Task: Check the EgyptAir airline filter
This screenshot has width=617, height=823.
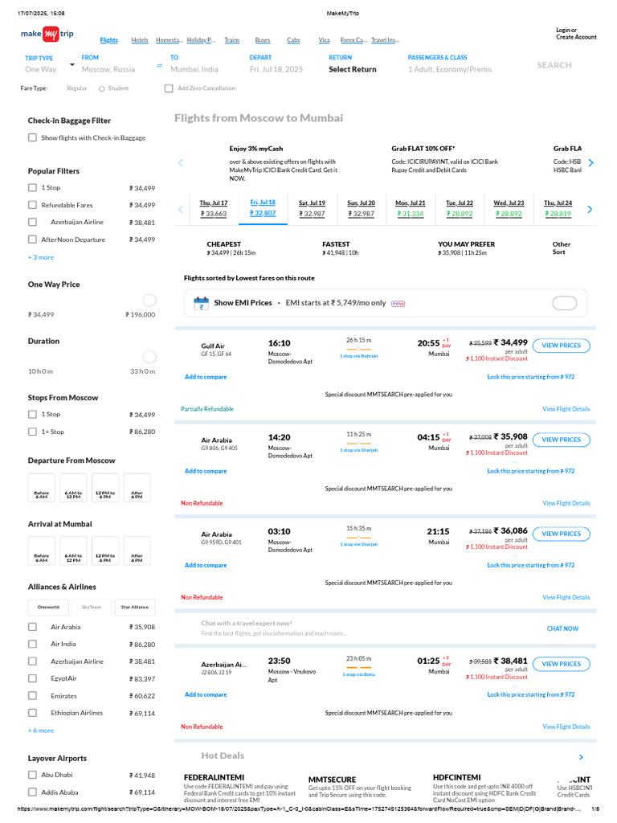Action: coord(32,678)
